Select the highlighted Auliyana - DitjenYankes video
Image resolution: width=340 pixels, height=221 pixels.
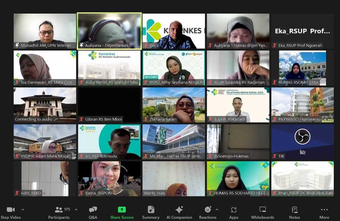point(110,31)
